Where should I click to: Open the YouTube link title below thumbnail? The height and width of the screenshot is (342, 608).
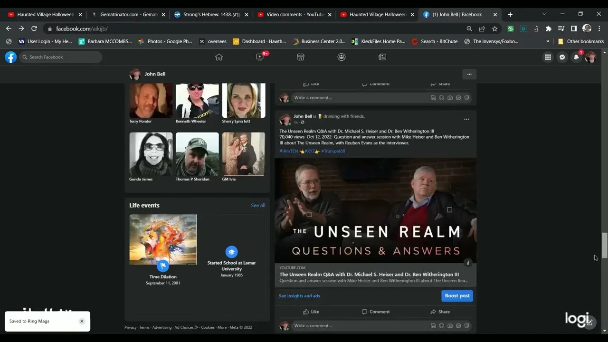tap(369, 274)
